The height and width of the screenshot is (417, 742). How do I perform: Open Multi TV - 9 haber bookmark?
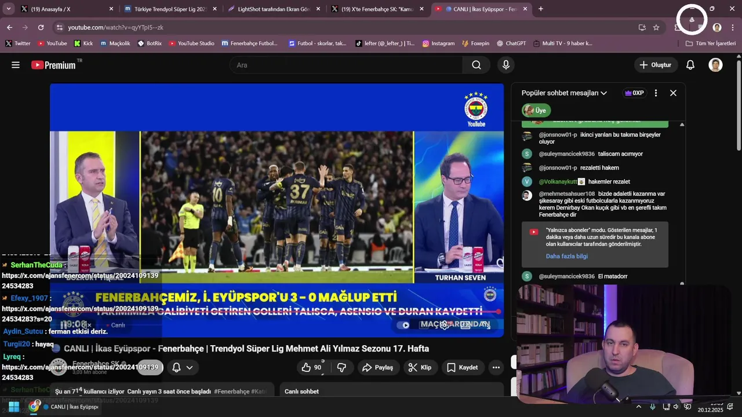pyautogui.click(x=562, y=43)
